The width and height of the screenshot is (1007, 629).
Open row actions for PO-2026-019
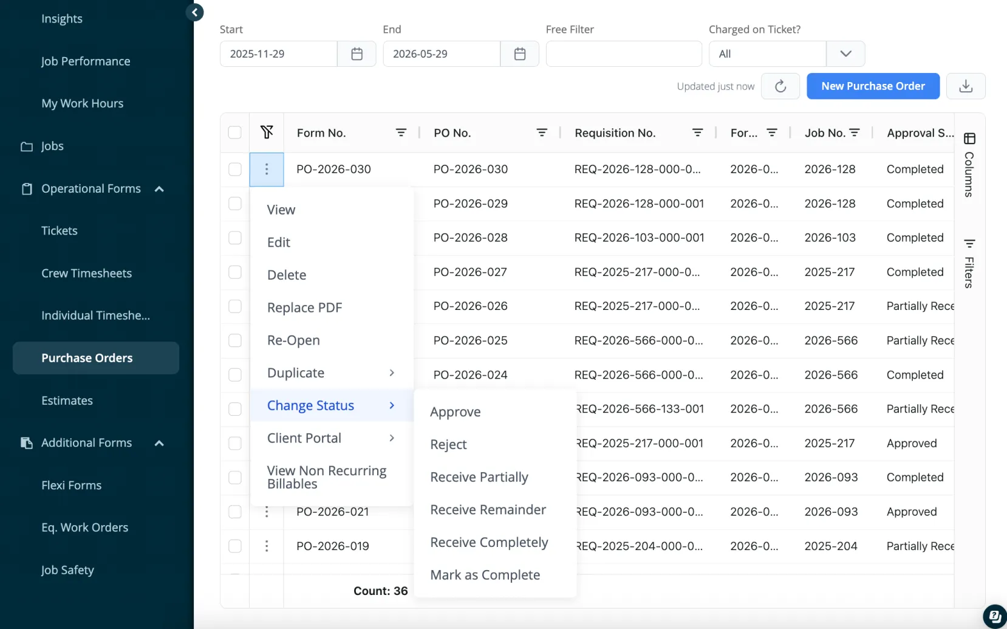tap(267, 546)
